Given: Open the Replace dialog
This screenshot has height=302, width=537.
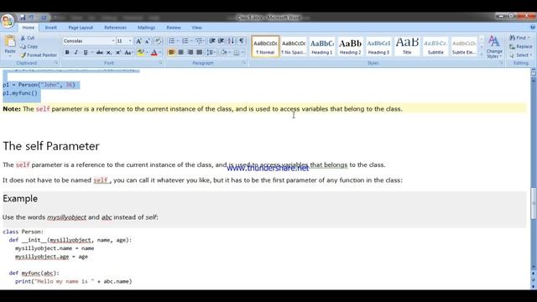Looking at the screenshot, I should (520, 47).
